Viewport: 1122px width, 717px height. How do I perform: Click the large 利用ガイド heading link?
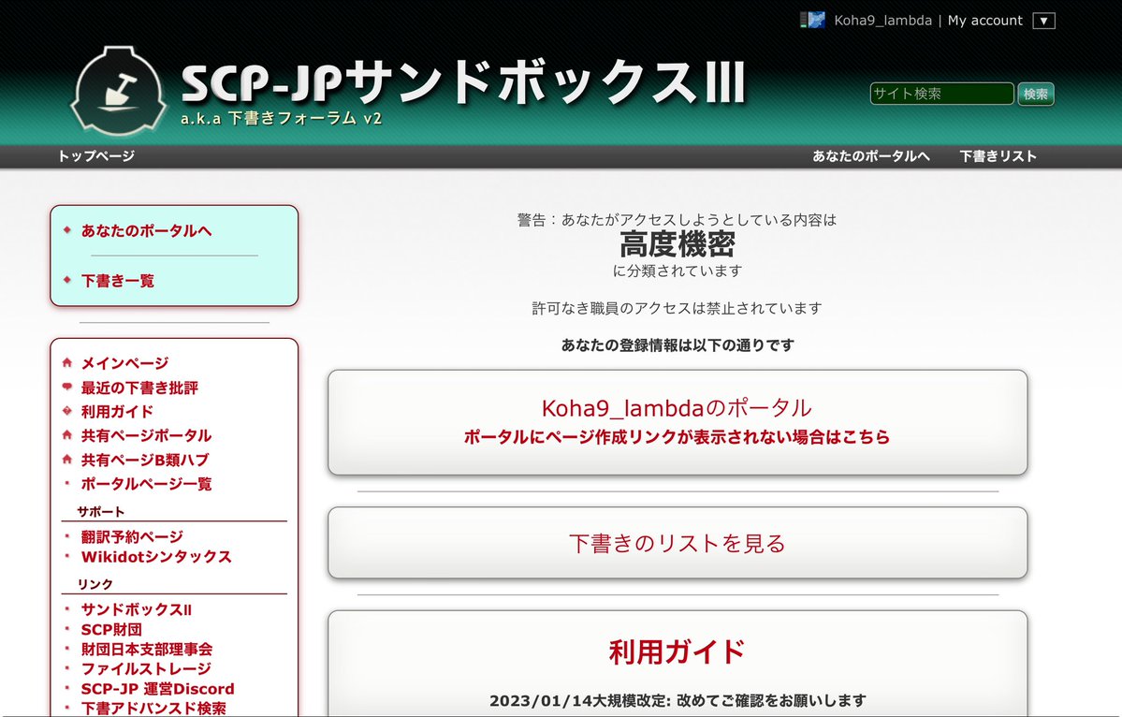pos(677,651)
